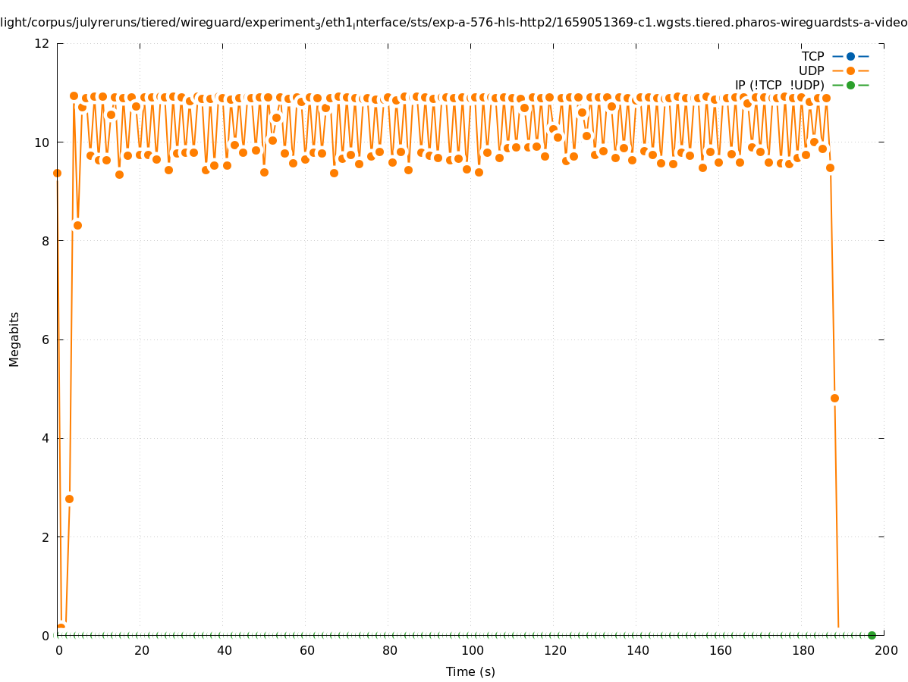Click the 160 tick label on x-axis
908x682 pixels.
click(x=719, y=650)
